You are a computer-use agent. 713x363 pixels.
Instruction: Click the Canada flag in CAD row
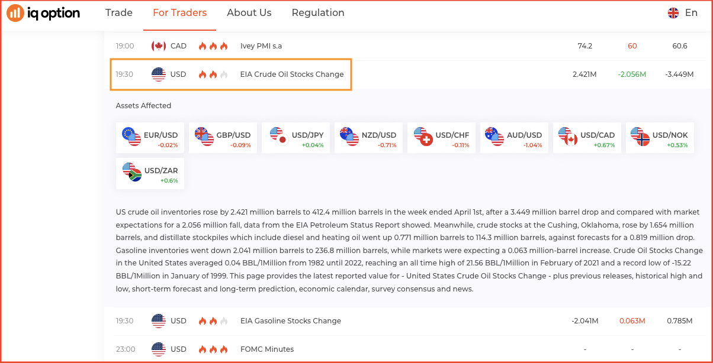coord(158,46)
